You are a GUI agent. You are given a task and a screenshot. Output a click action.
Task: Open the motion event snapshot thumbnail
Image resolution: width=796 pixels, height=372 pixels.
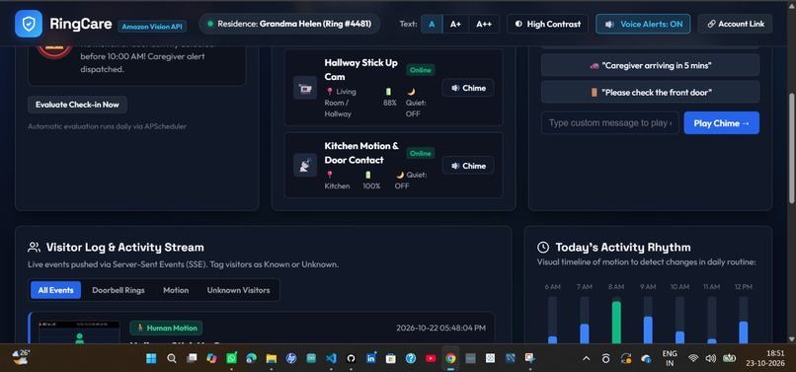tap(79, 333)
